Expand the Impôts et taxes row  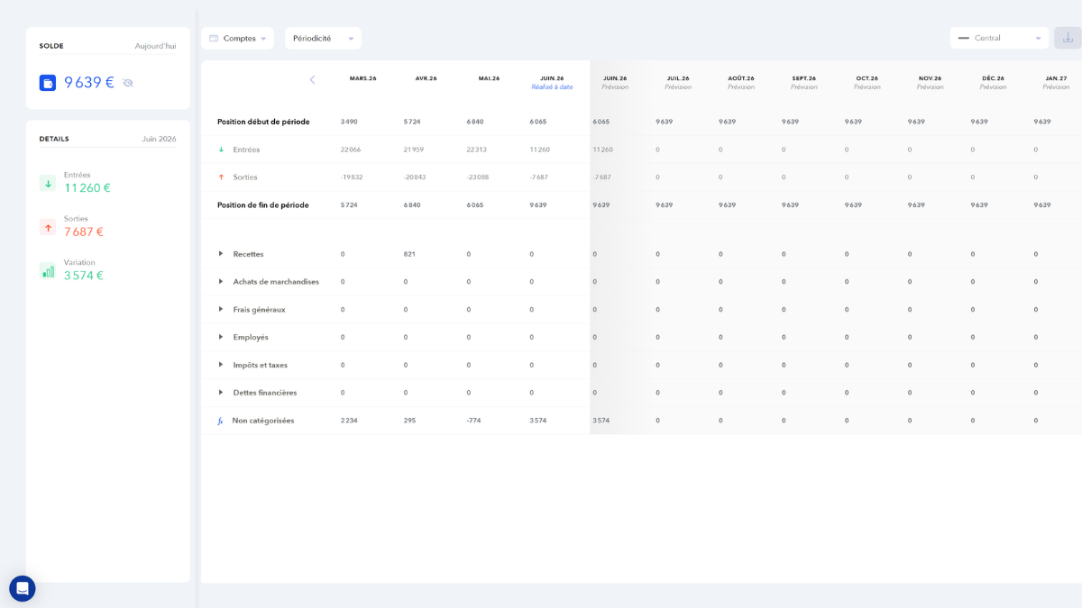[221, 365]
